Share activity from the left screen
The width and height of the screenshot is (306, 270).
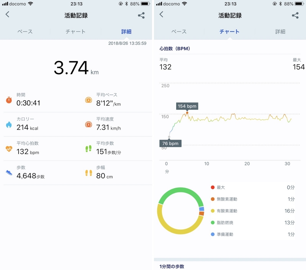pyautogui.click(x=141, y=16)
